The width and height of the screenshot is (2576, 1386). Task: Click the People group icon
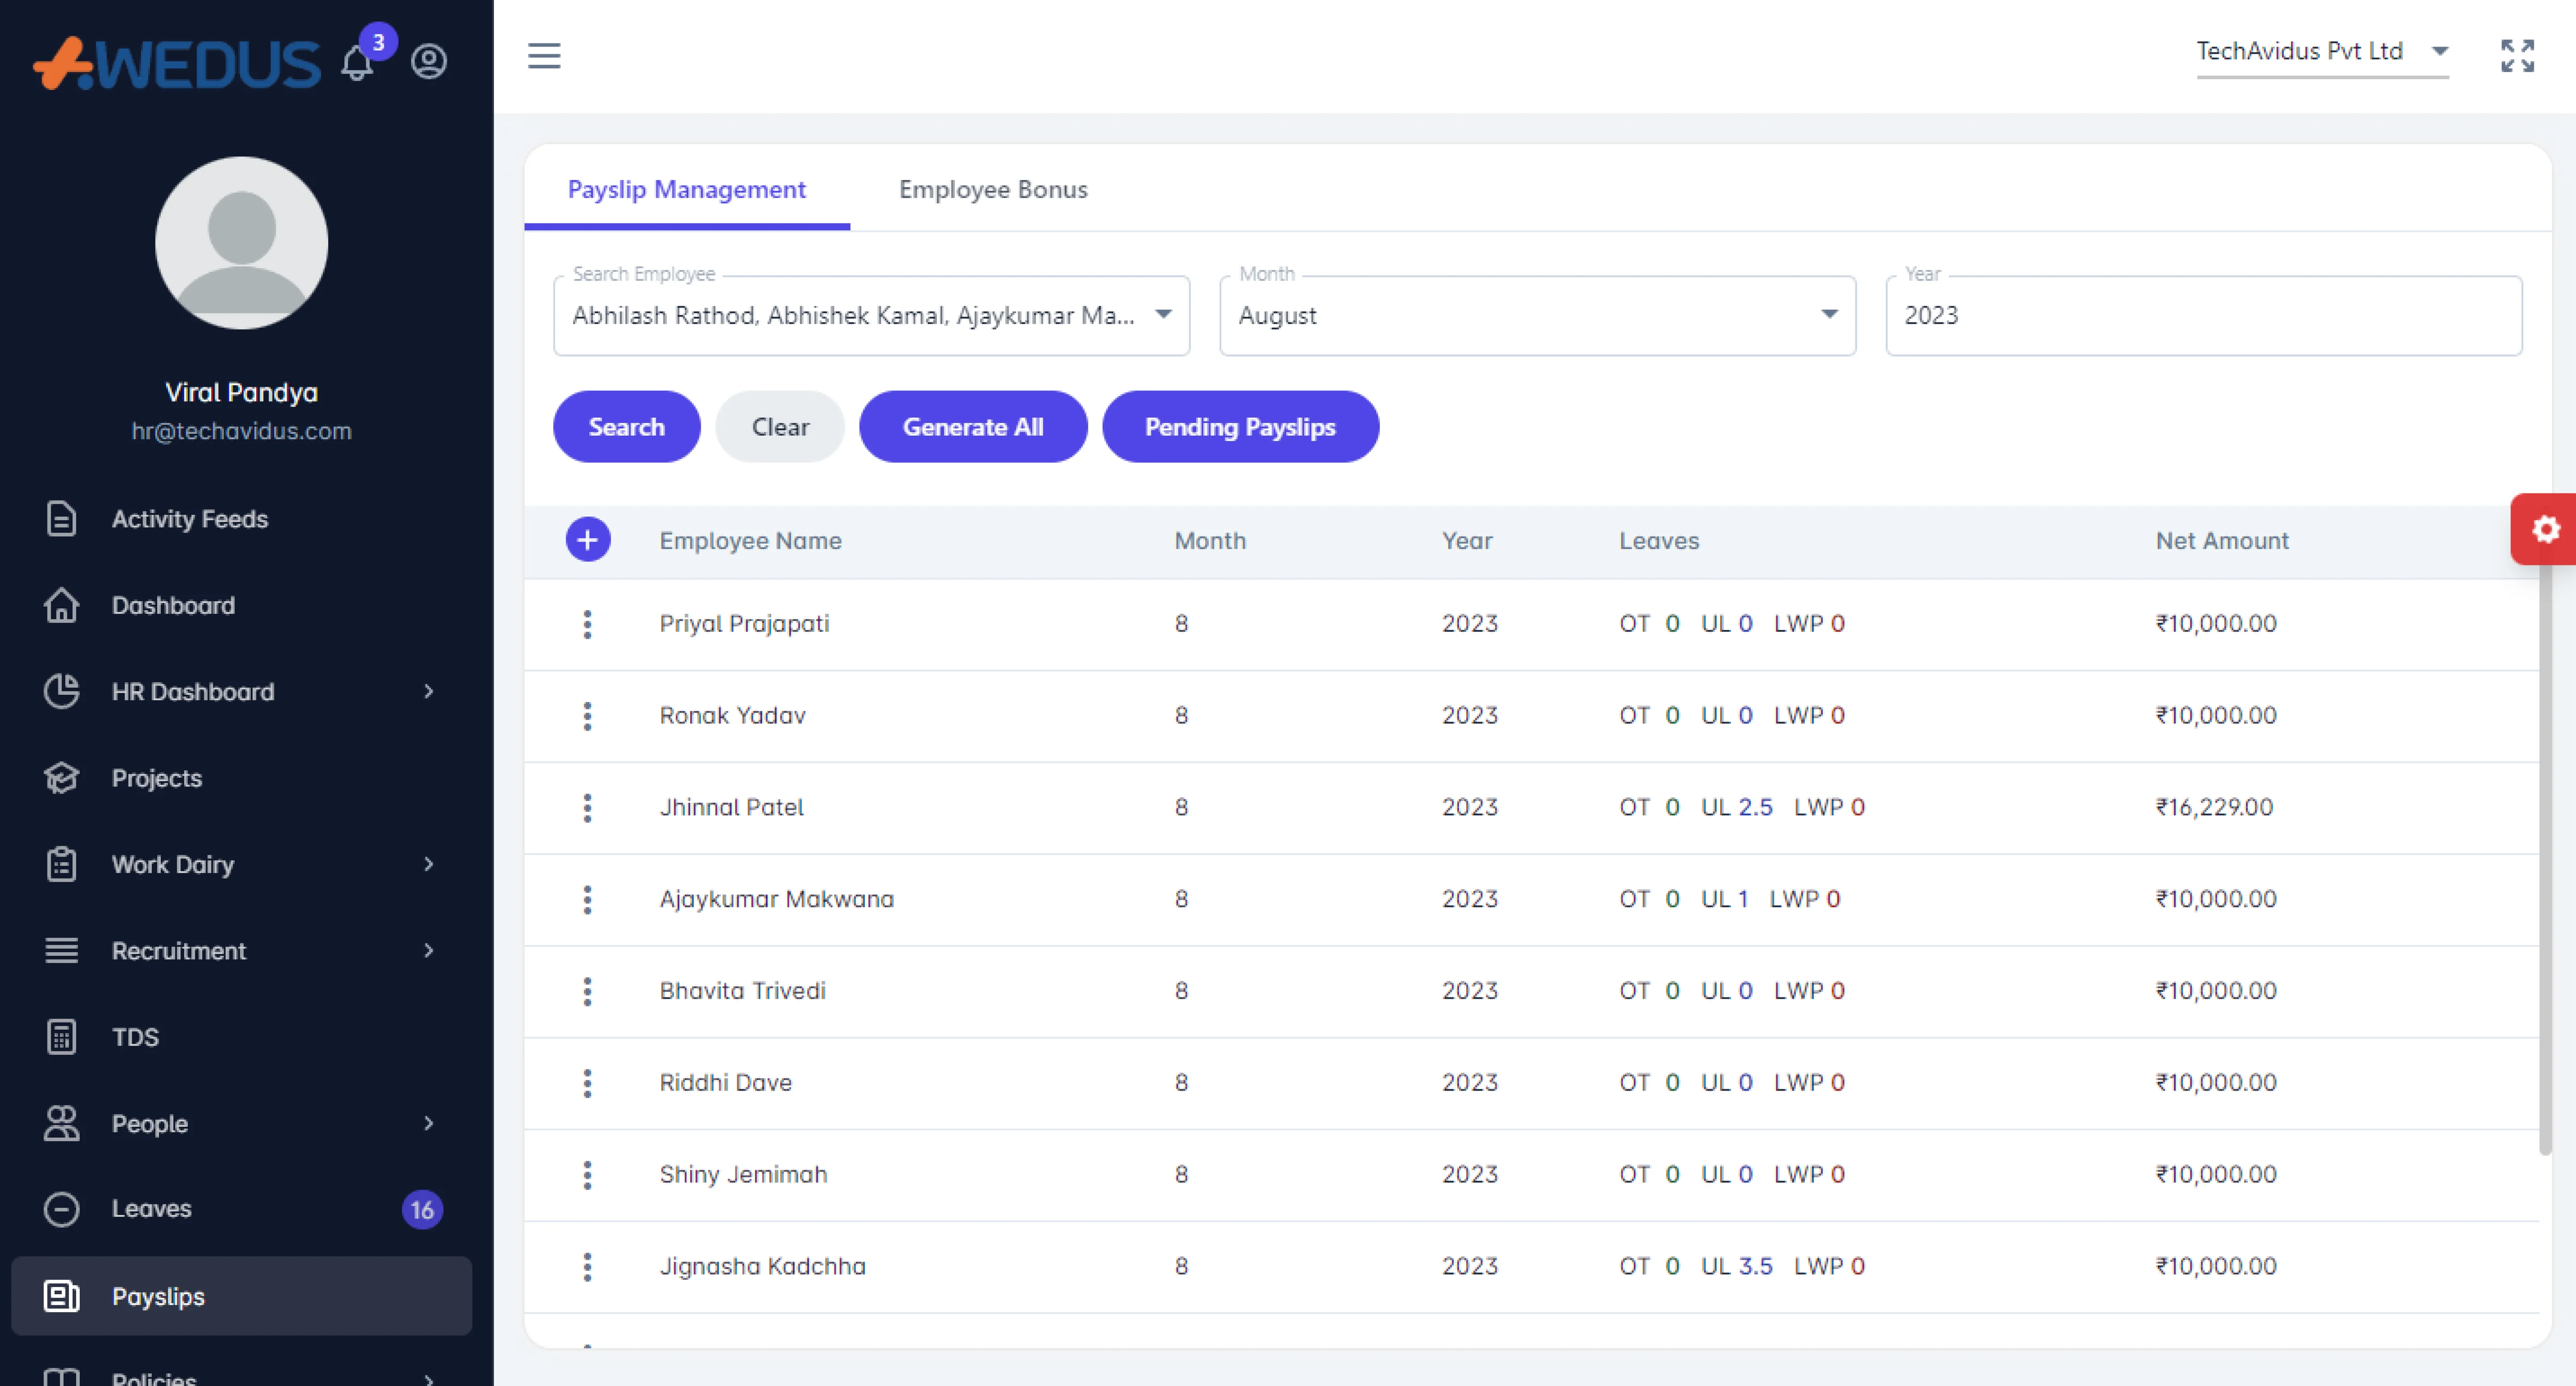click(61, 1123)
